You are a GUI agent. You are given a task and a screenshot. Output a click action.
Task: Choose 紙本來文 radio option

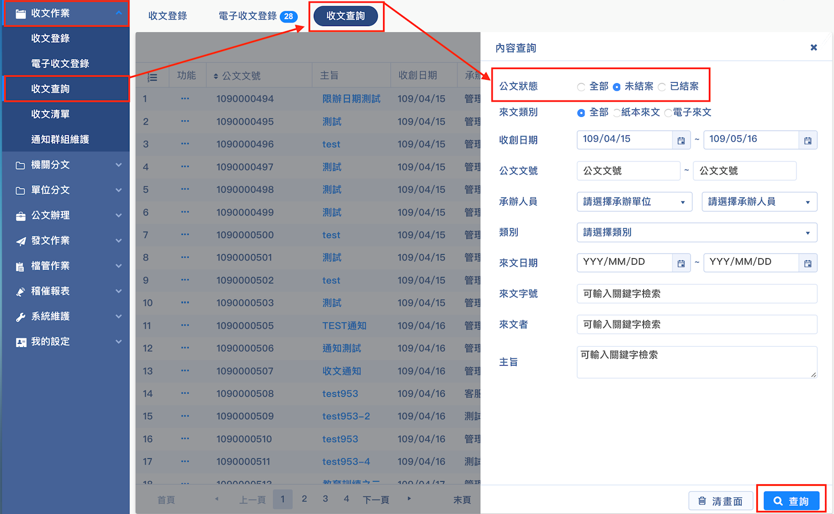pyautogui.click(x=617, y=113)
